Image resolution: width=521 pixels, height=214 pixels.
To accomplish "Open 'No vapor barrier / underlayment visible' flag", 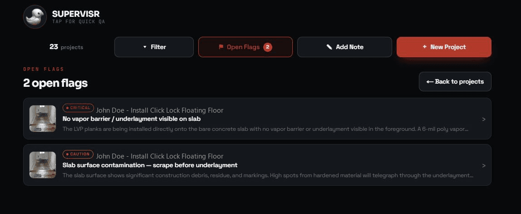I will (132, 119).
